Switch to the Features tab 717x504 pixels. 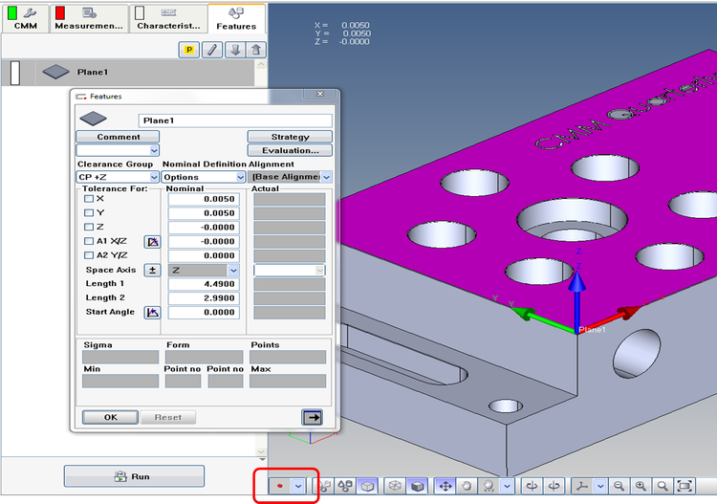[x=236, y=18]
